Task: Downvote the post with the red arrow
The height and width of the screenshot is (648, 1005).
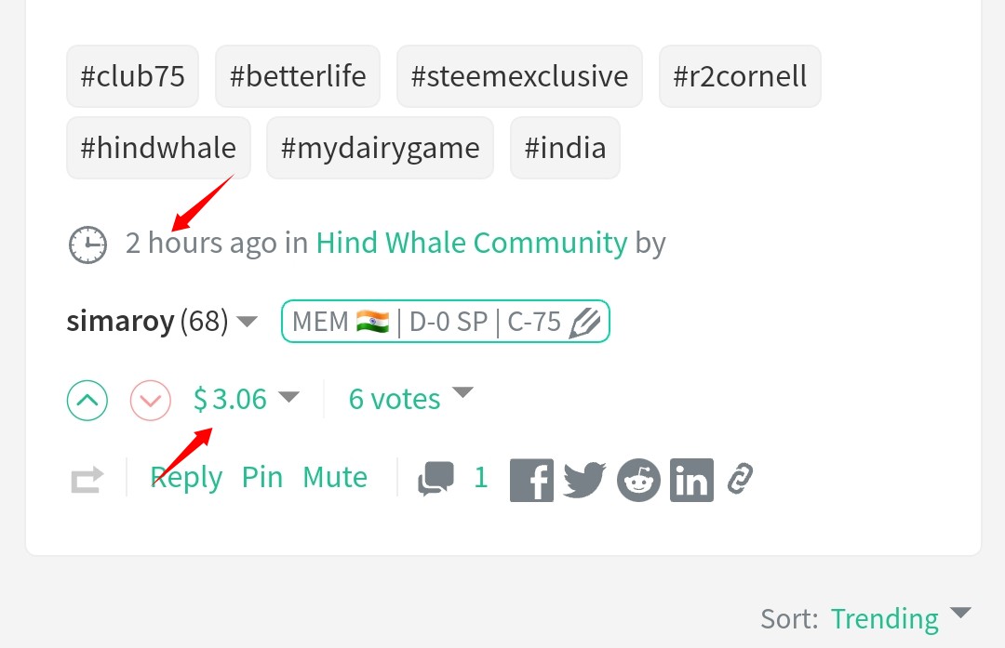Action: coord(151,400)
